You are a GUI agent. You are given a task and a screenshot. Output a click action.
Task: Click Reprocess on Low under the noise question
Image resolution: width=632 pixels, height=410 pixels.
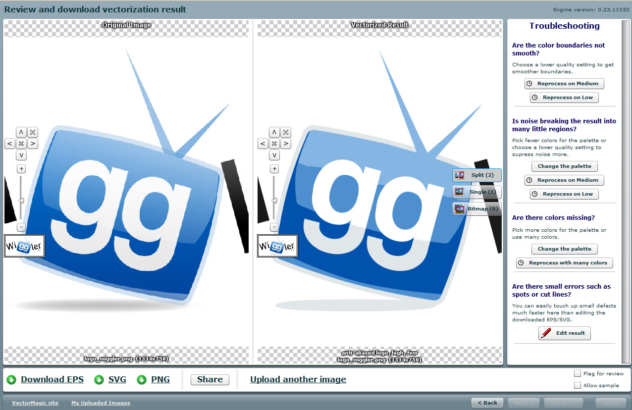(565, 194)
